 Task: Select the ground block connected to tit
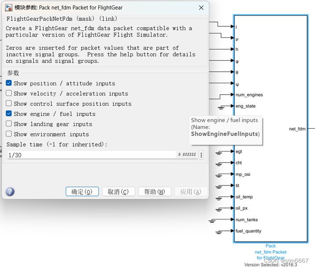click(x=219, y=187)
